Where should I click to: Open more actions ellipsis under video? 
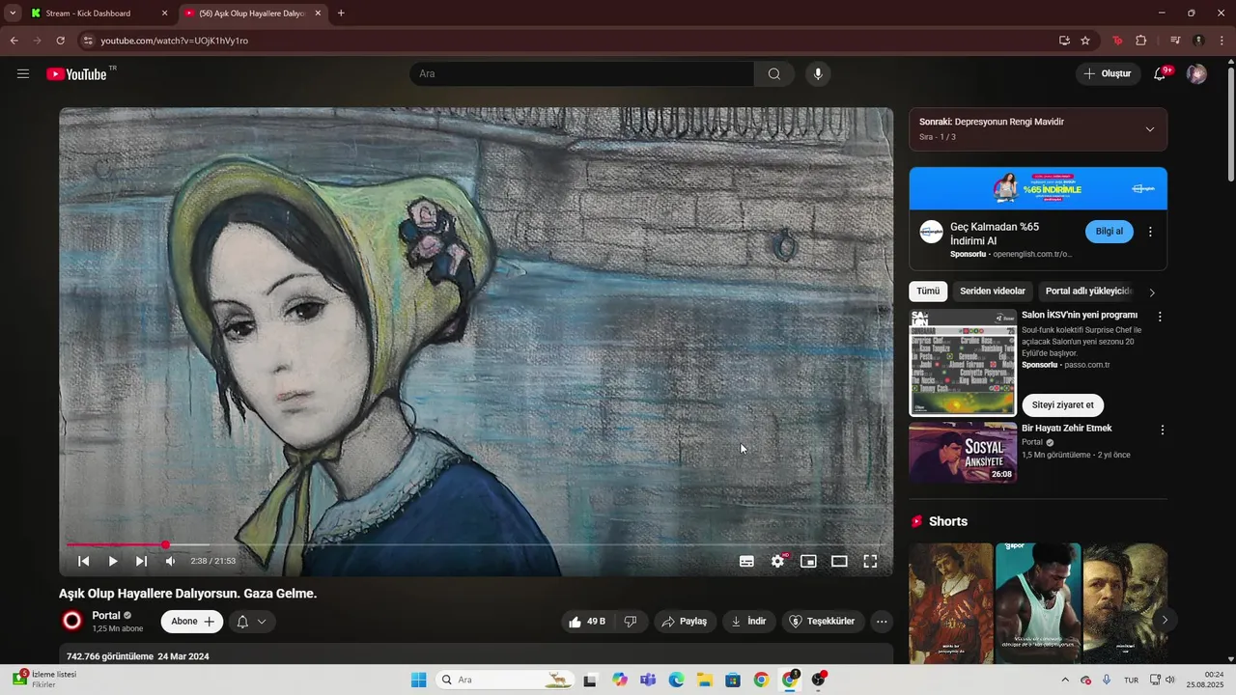[x=882, y=622]
